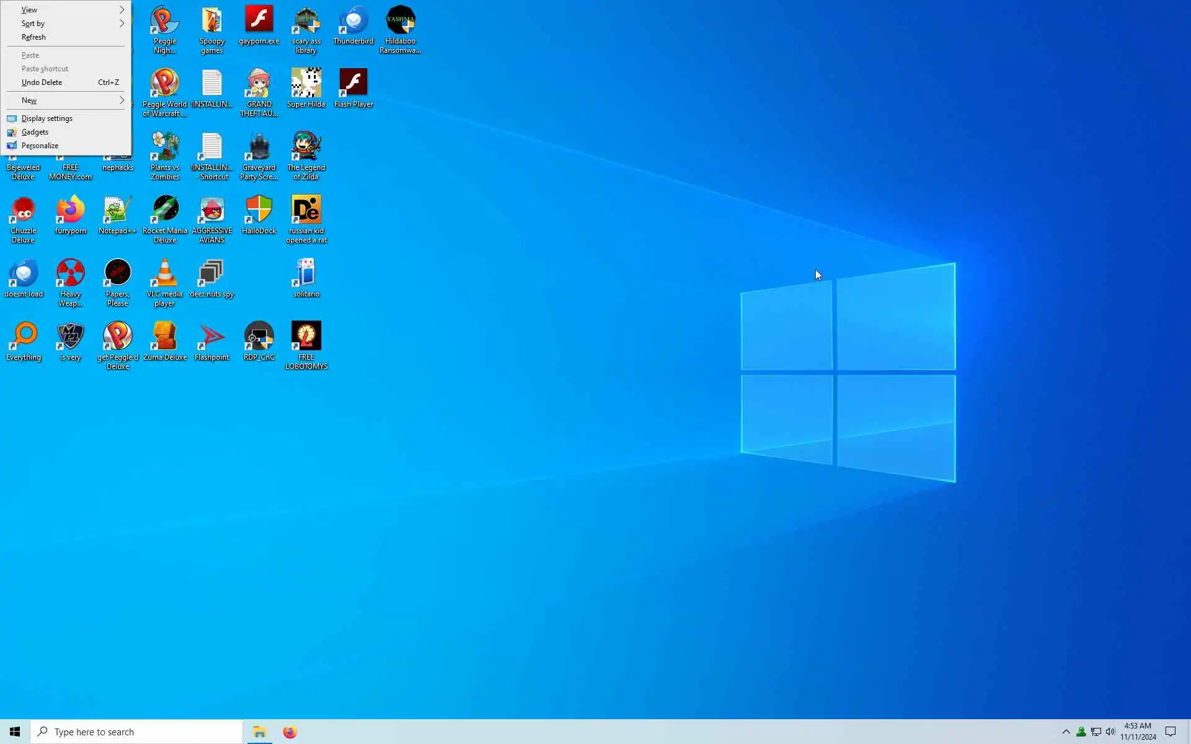Open File Explorer from the taskbar
Screen dimensions: 1191x744
(x=259, y=732)
